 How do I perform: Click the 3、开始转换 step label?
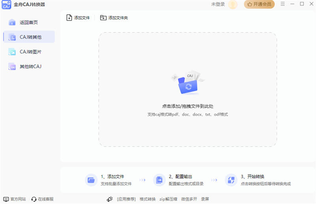coord(252,177)
